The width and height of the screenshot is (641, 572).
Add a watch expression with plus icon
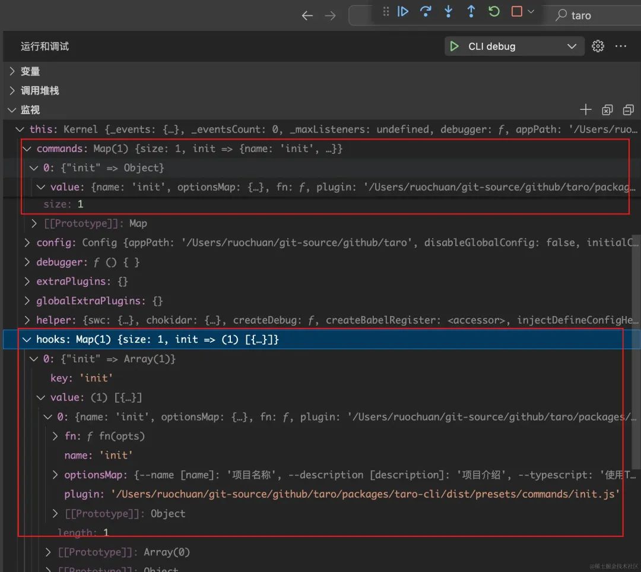click(x=585, y=110)
